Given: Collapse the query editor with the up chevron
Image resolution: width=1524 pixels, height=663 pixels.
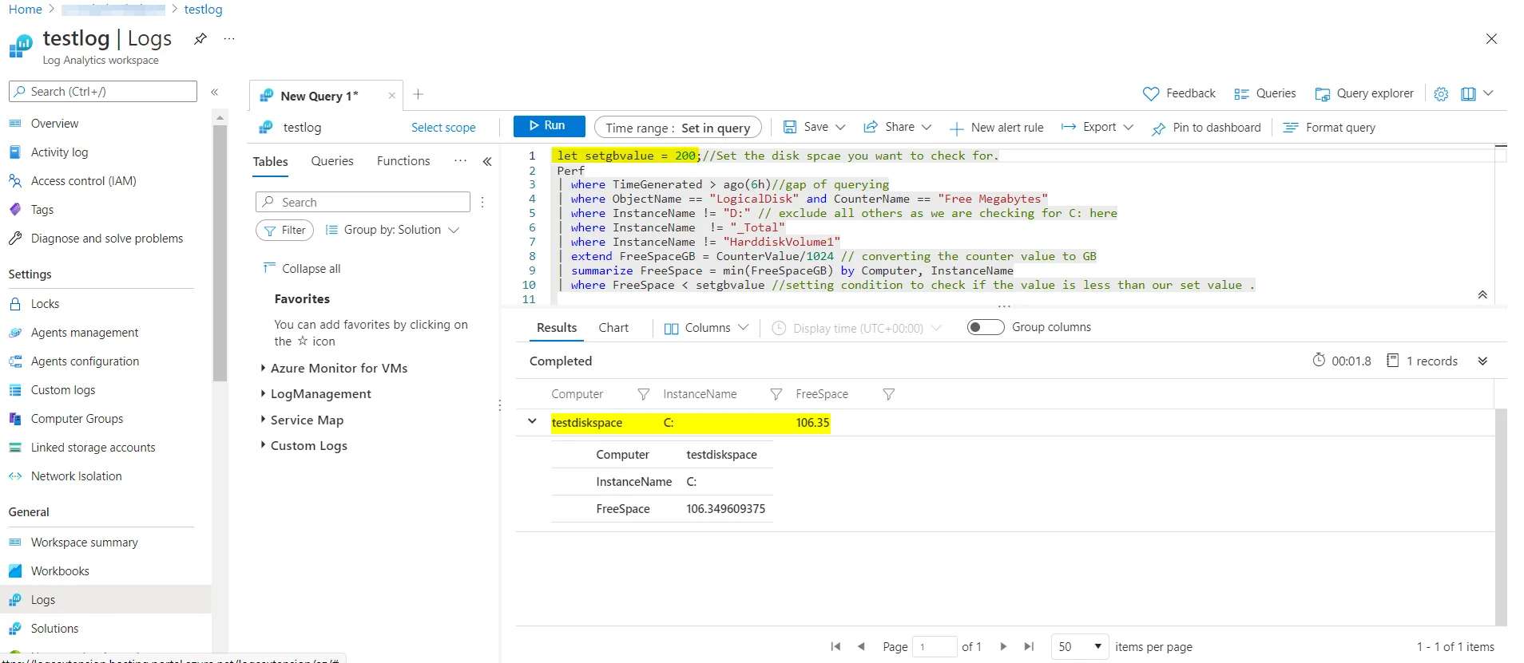Looking at the screenshot, I should pos(1482,294).
